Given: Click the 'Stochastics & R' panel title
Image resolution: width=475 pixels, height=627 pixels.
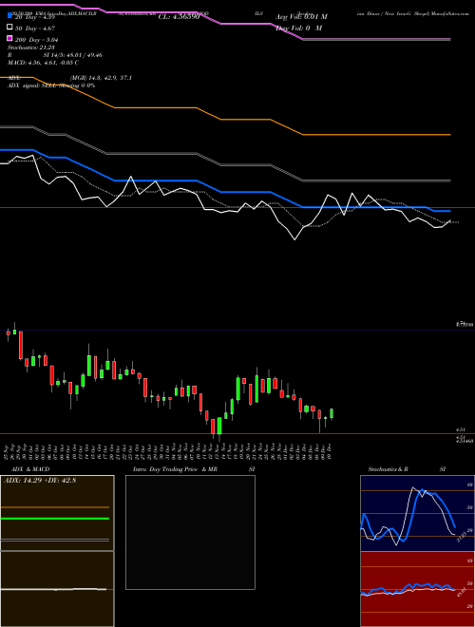Looking at the screenshot, I should pyautogui.click(x=388, y=469).
